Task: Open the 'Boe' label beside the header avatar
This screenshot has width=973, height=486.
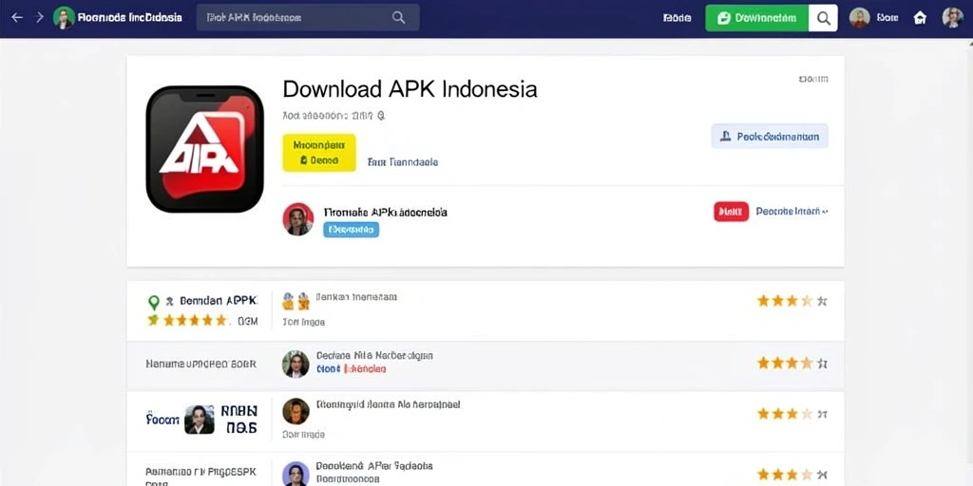Action: tap(887, 18)
